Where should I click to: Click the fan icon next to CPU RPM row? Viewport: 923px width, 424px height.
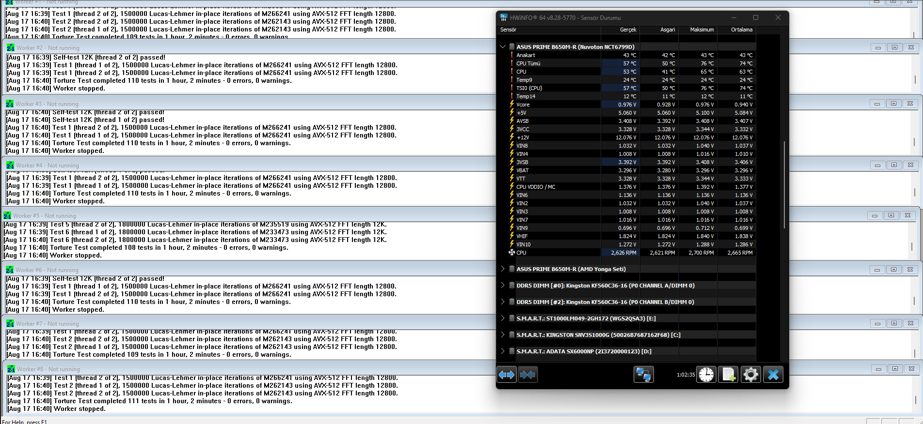coord(511,252)
